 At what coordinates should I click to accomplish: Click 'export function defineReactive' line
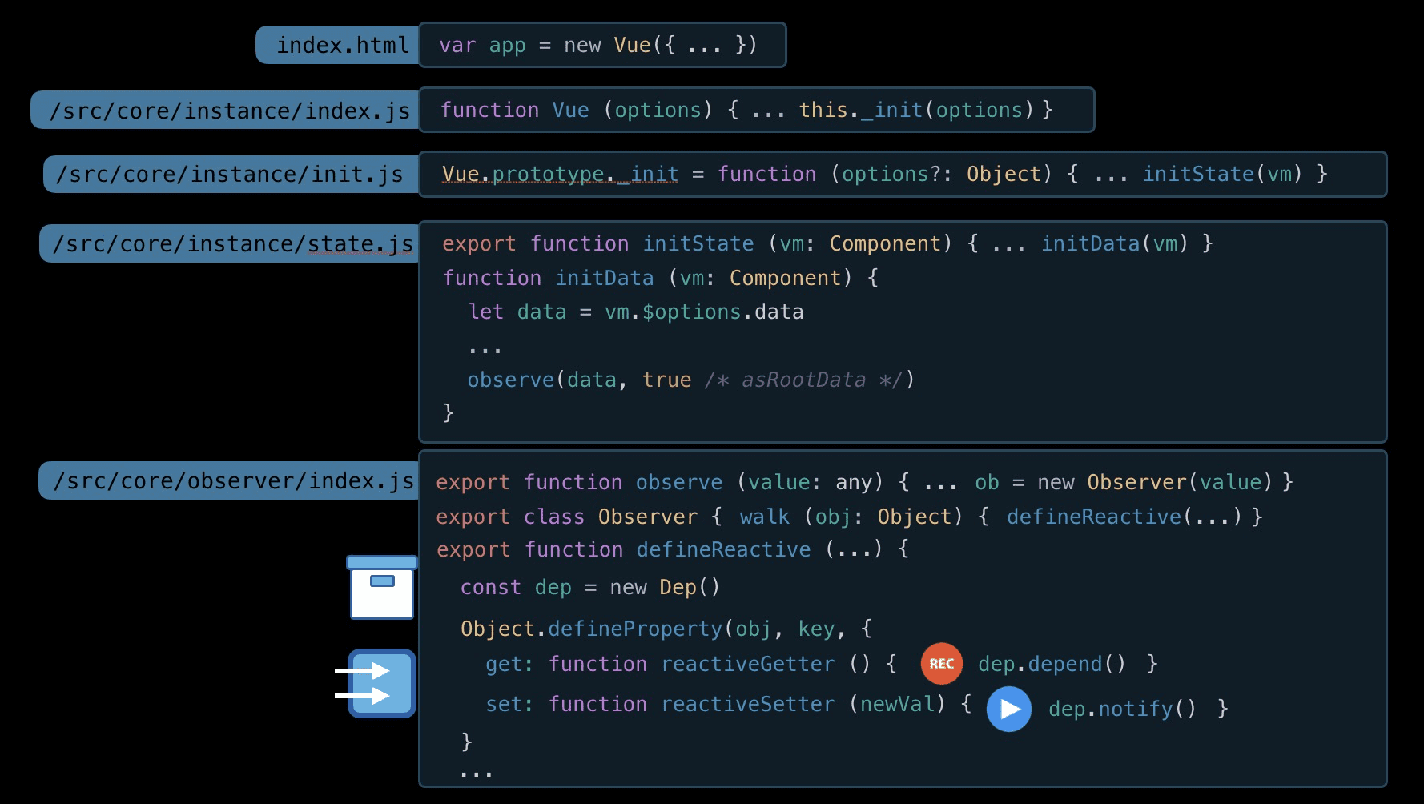click(673, 549)
